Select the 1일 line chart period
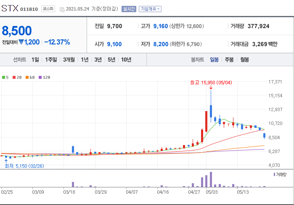Viewport: 294px width, 205px height. click(x=35, y=60)
